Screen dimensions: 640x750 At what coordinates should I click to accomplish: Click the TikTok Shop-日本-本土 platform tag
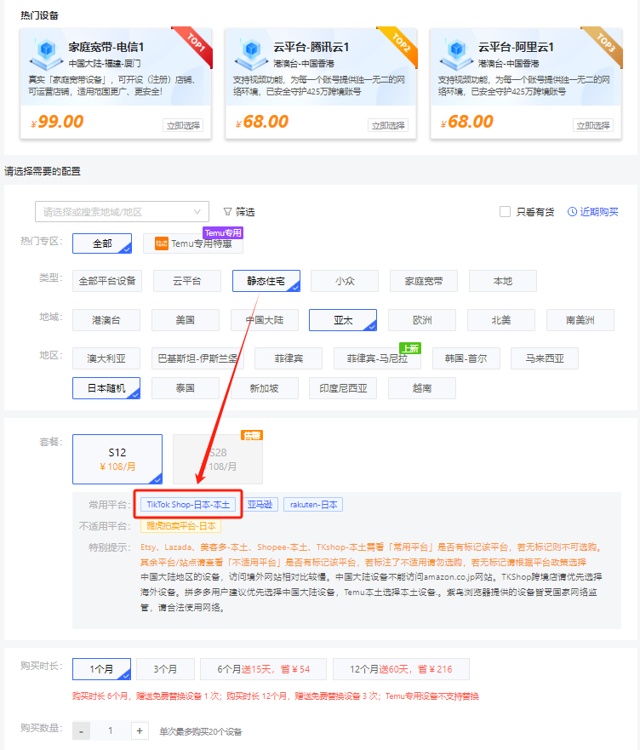pyautogui.click(x=188, y=505)
